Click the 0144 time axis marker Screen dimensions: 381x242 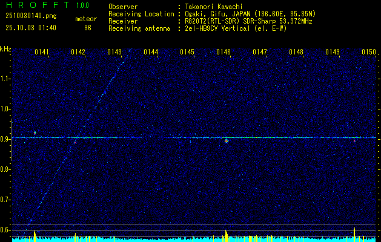[151, 52]
